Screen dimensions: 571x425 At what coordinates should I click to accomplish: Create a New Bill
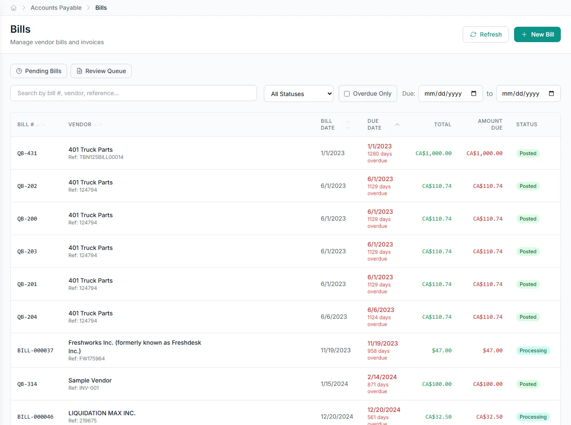[537, 34]
